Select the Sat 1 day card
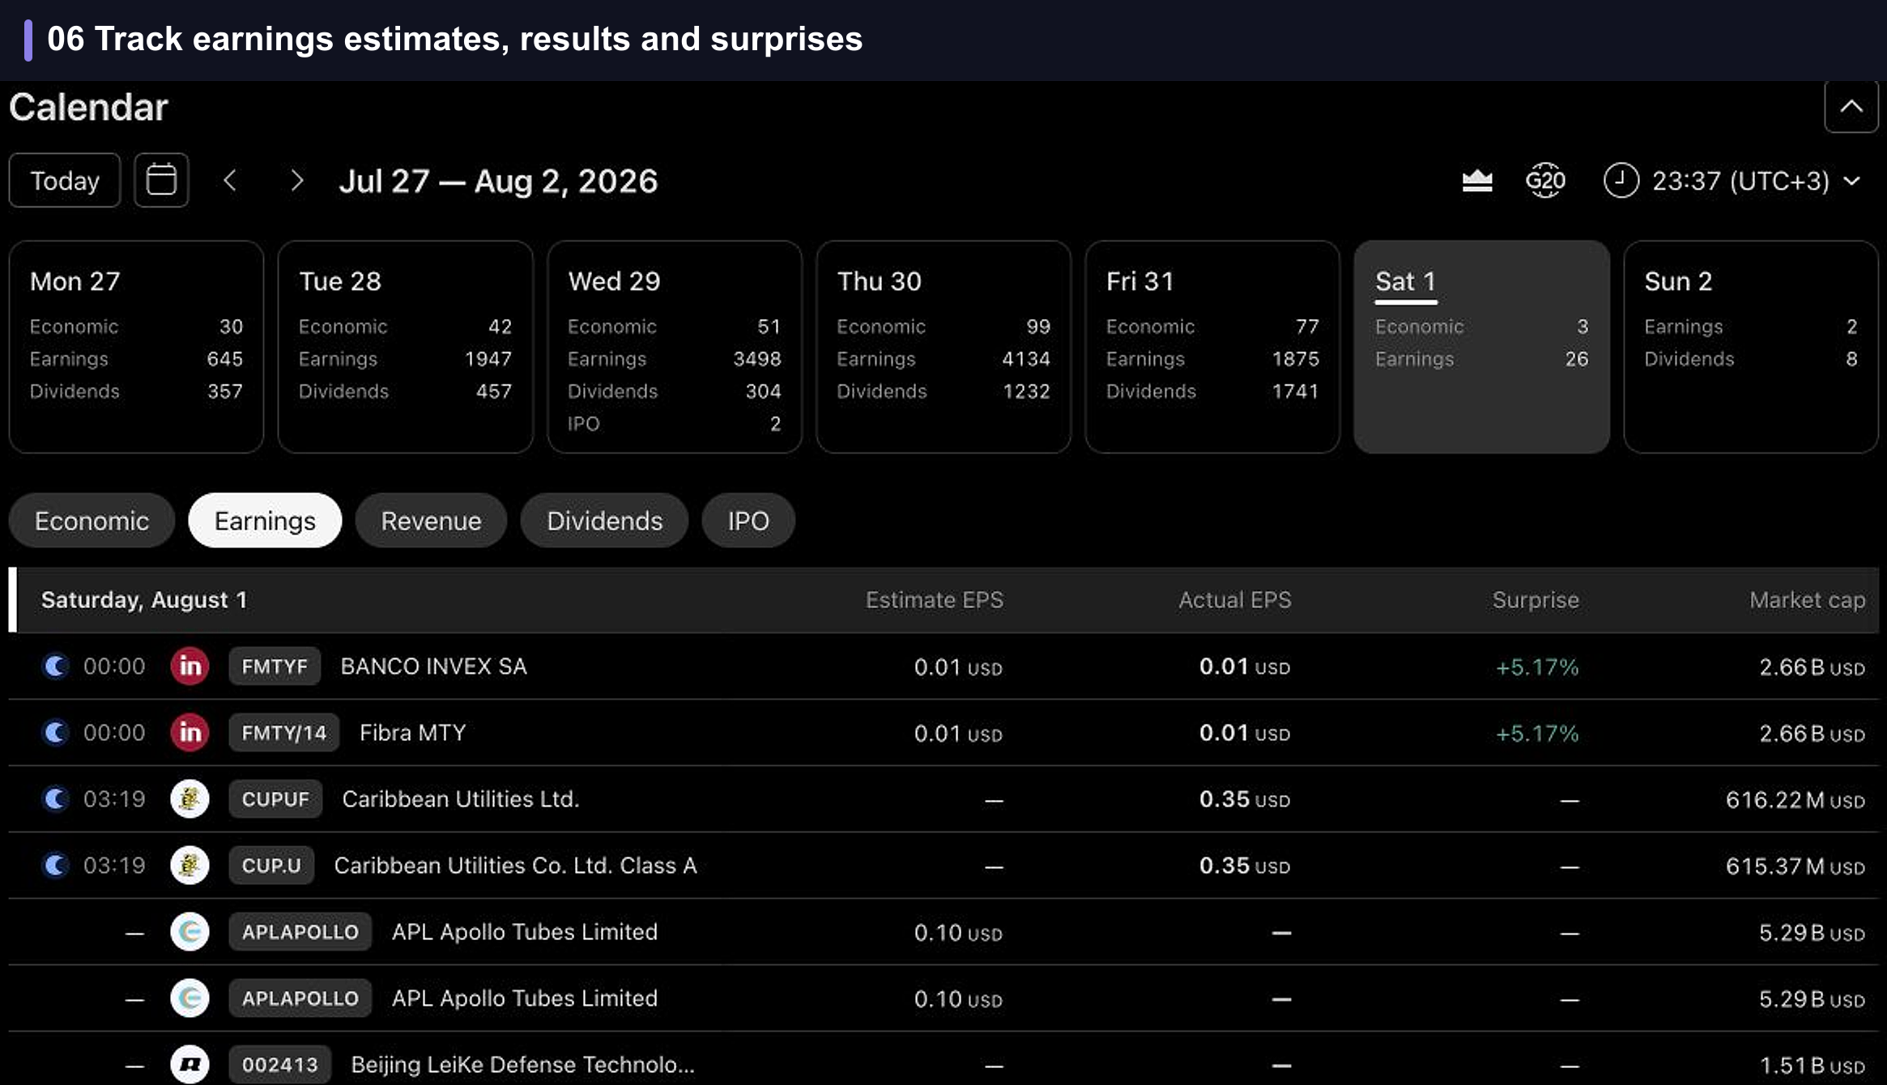The height and width of the screenshot is (1085, 1887). [x=1481, y=347]
